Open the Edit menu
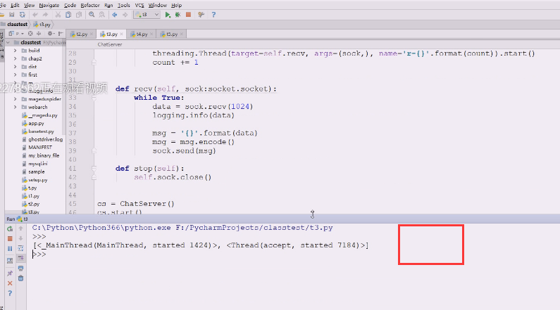Screen dimensions: 560x310 [x=15, y=6]
